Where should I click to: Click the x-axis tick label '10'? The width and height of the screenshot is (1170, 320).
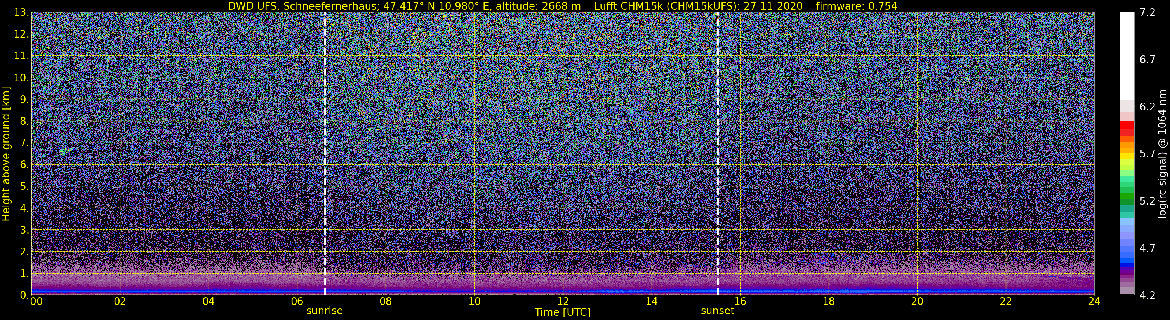pyautogui.click(x=474, y=301)
